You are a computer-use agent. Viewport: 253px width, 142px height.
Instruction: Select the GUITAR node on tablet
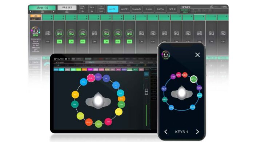pos(80,116)
